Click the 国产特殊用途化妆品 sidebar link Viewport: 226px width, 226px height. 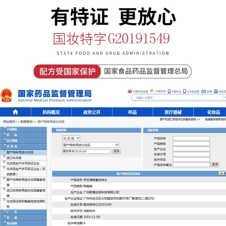(x=20, y=152)
